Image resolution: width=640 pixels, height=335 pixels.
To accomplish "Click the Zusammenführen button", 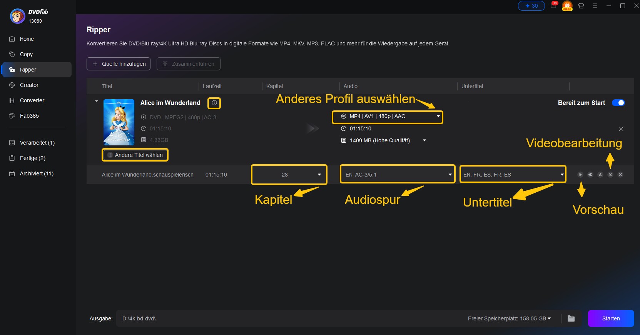I will click(189, 64).
